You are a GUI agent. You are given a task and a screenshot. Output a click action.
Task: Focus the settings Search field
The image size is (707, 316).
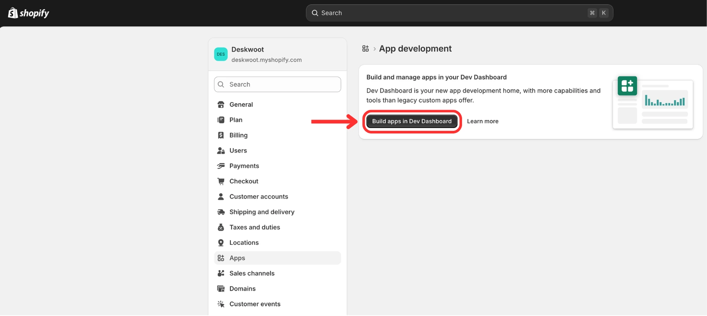tap(277, 84)
